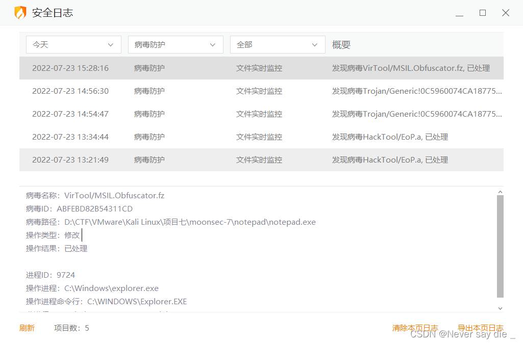523x344 pixels.
Task: Open the 全部 type filter dropdown
Action: (x=278, y=45)
